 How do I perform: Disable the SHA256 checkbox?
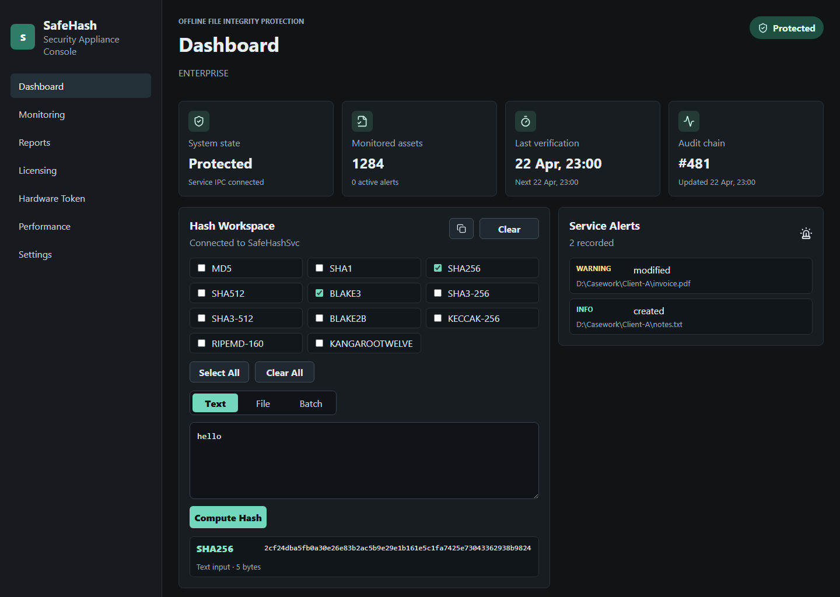pos(437,268)
